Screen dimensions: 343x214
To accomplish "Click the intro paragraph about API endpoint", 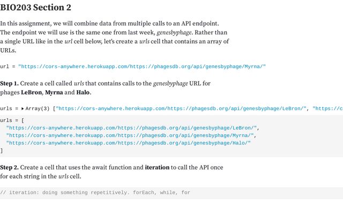I will click(114, 37).
